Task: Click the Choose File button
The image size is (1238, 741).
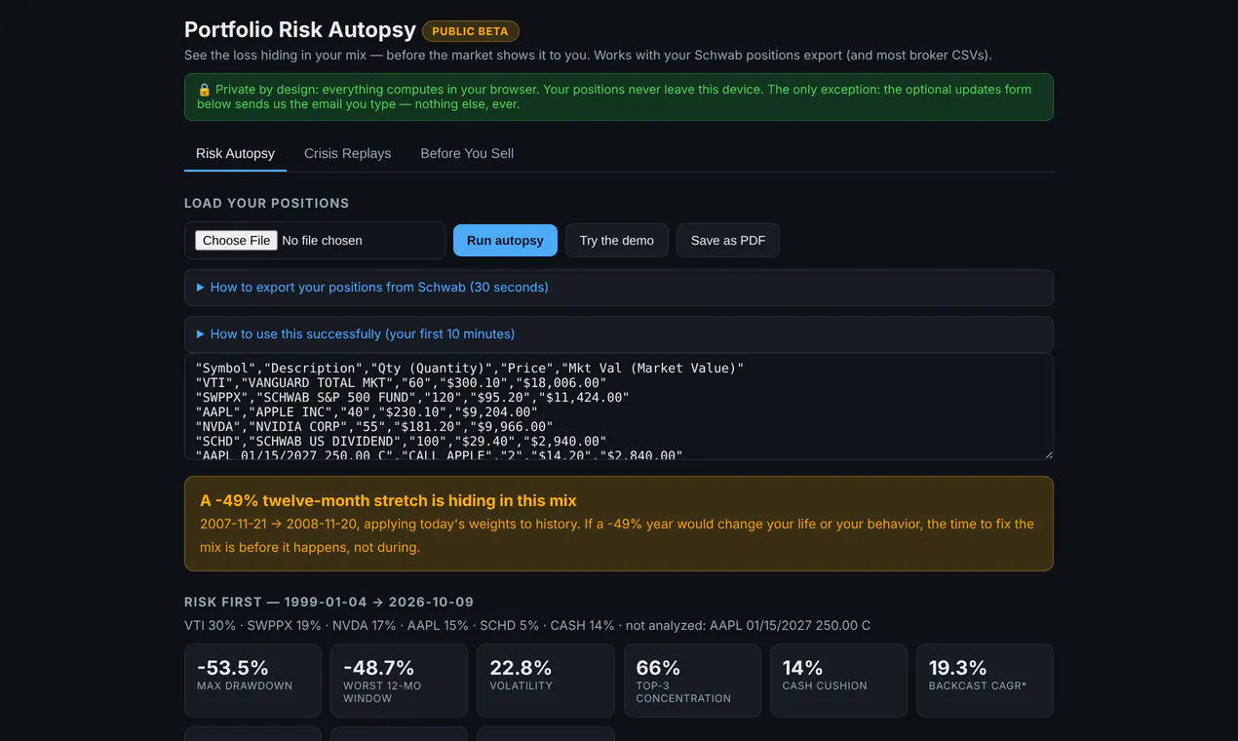Action: point(237,240)
